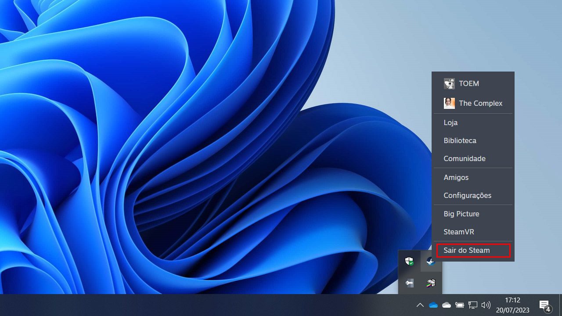
Task: Launch The Complex from Steam menu
Action: point(473,103)
